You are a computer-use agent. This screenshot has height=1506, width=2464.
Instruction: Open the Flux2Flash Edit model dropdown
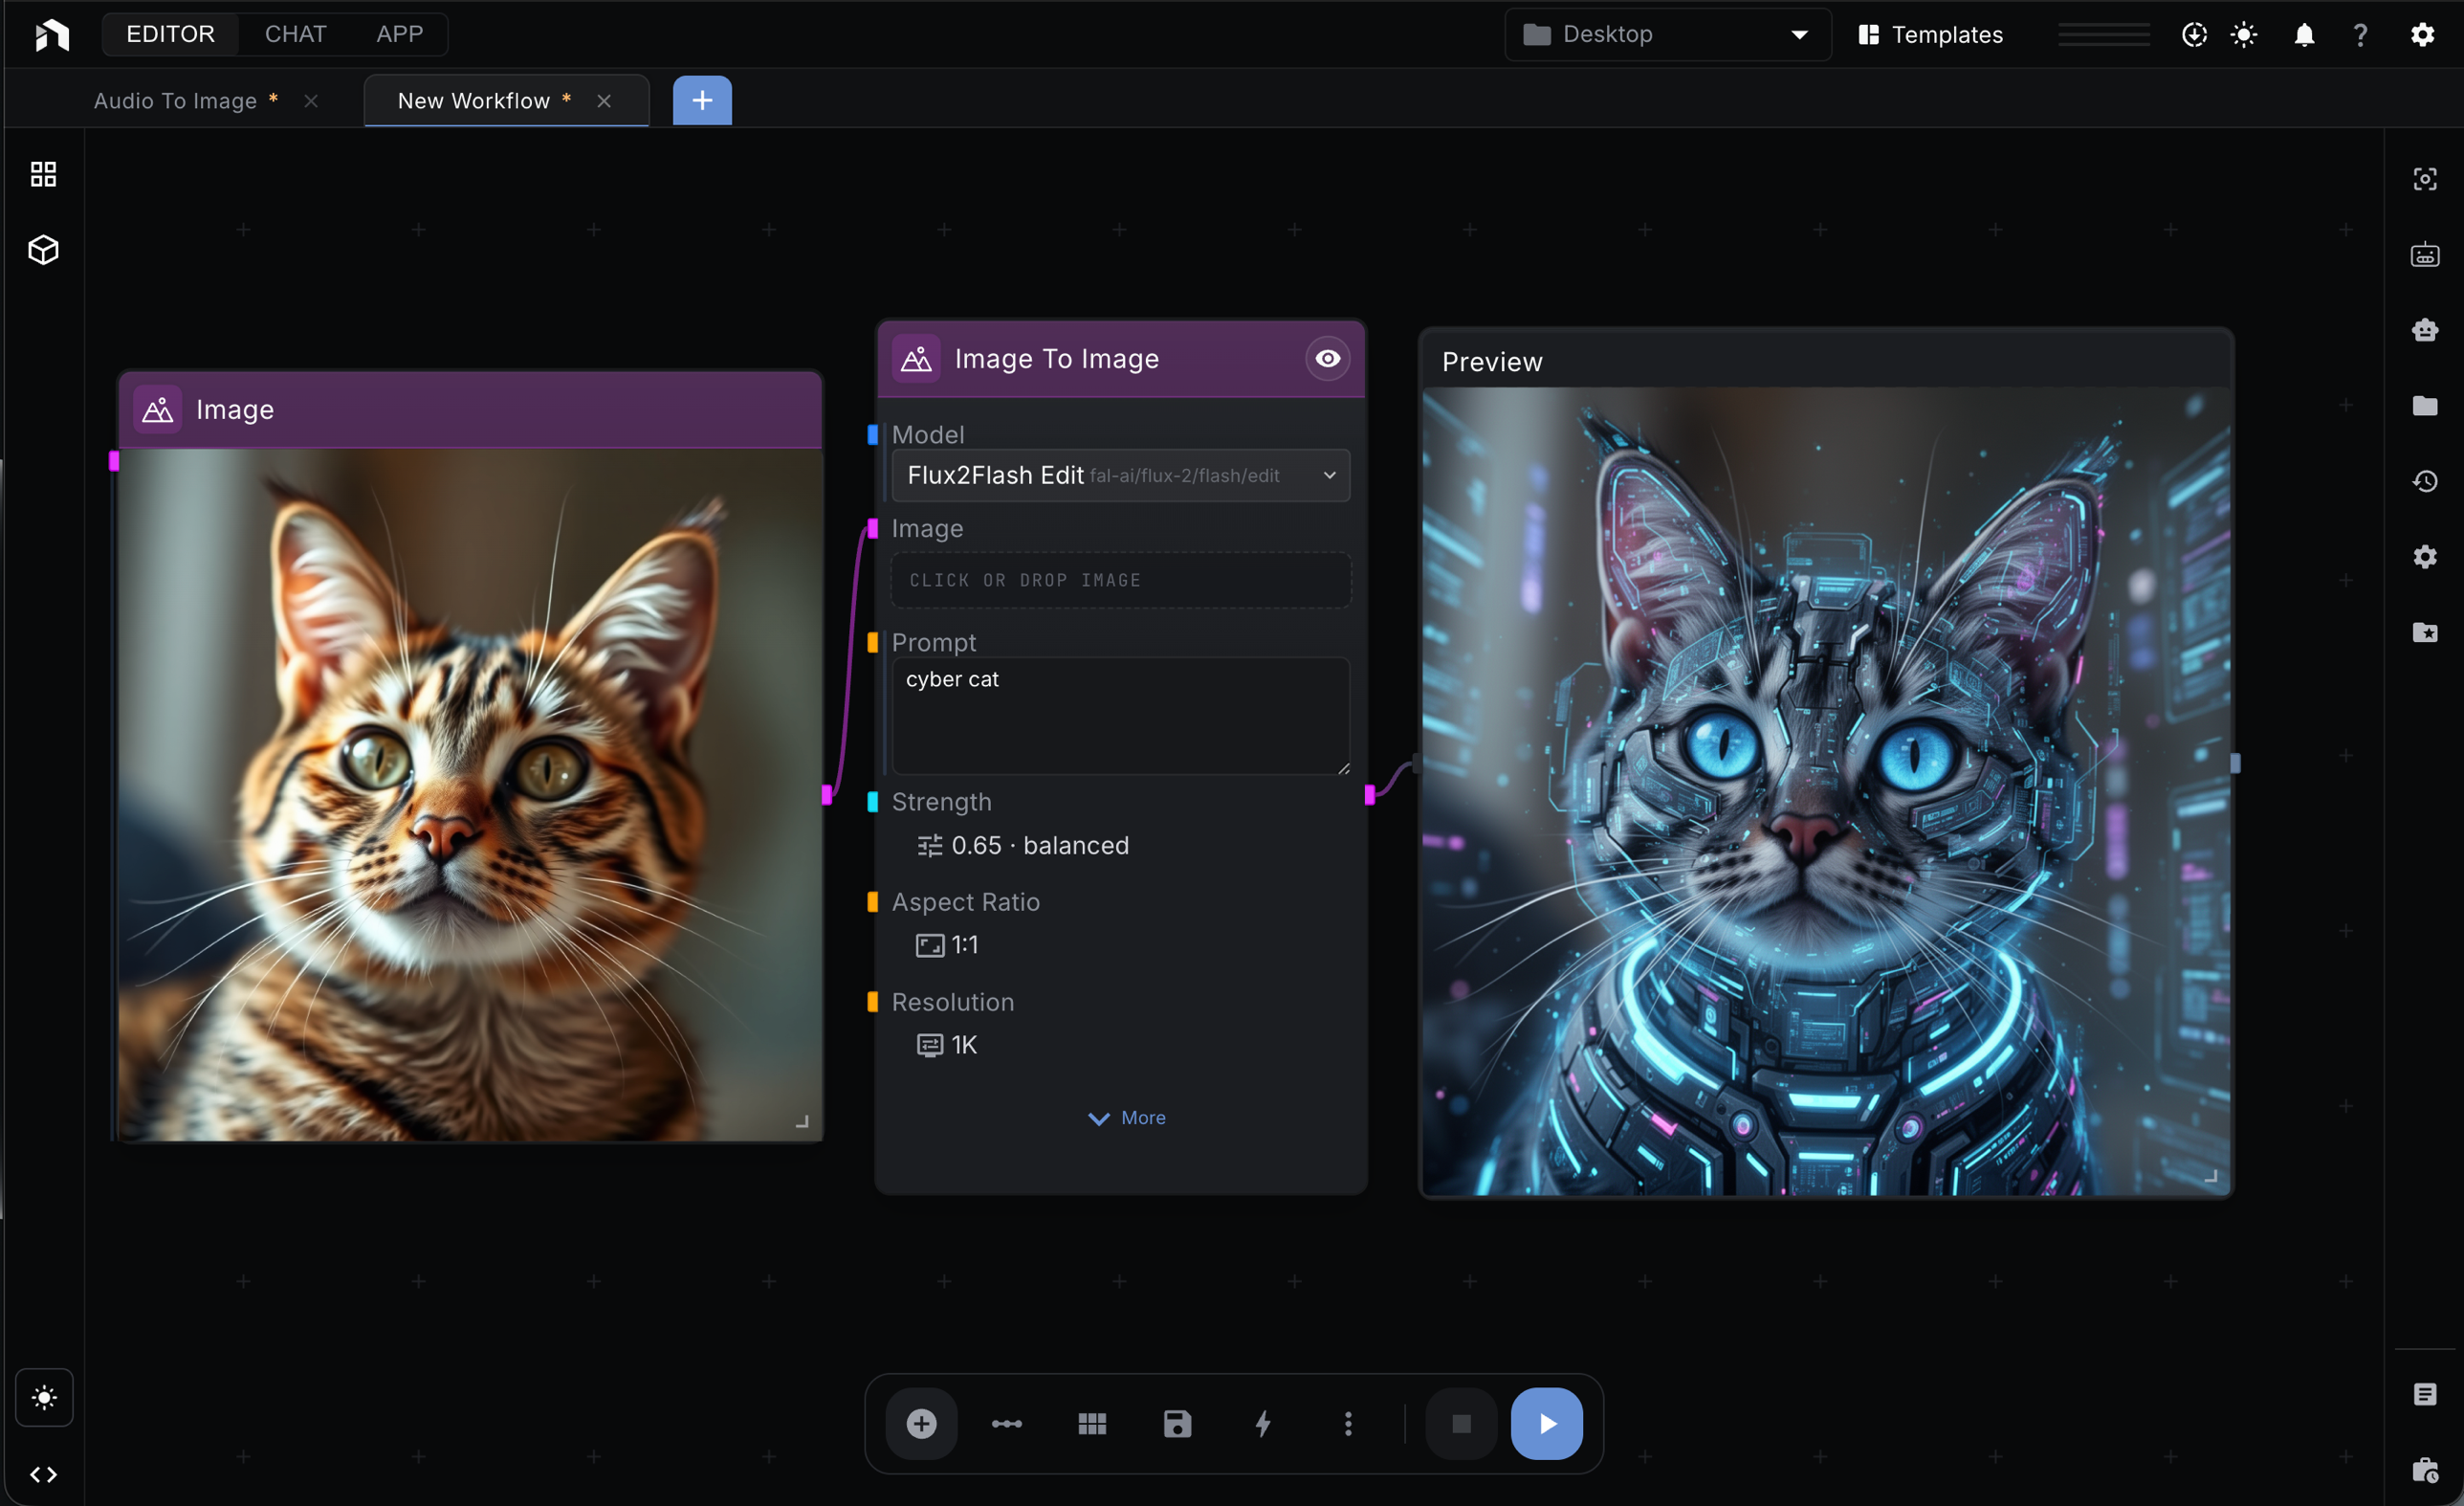tap(1120, 475)
